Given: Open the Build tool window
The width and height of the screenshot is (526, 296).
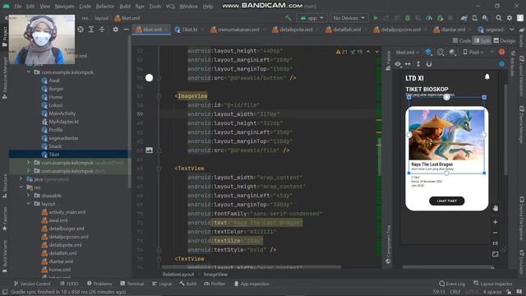Looking at the screenshot, I should 188,284.
